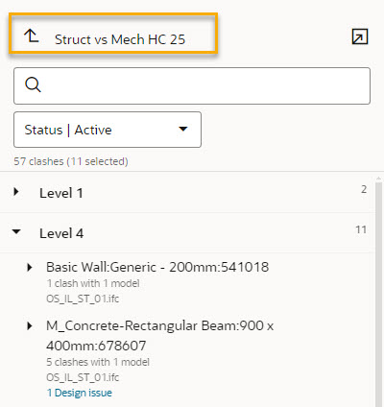The image size is (384, 407).
Task: Select Level 1 row
Action: coord(187,192)
